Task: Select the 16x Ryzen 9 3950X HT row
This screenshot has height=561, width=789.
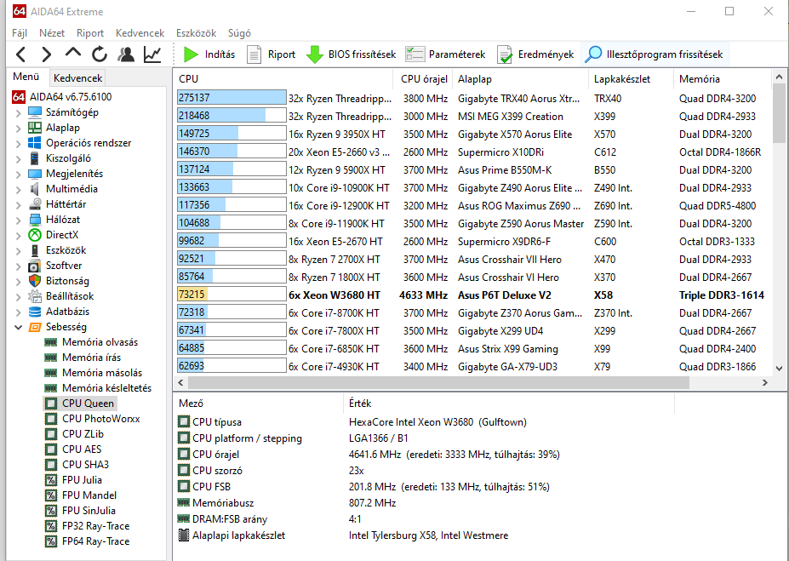Action: 473,135
